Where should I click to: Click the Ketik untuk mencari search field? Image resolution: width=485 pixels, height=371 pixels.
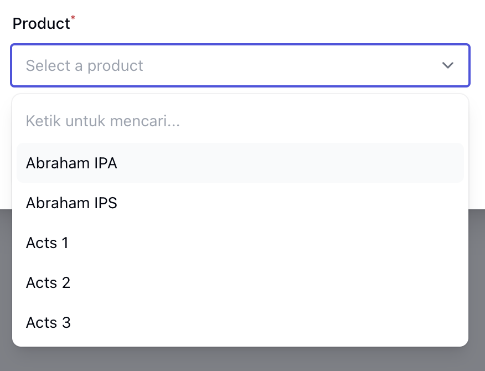[x=240, y=121]
